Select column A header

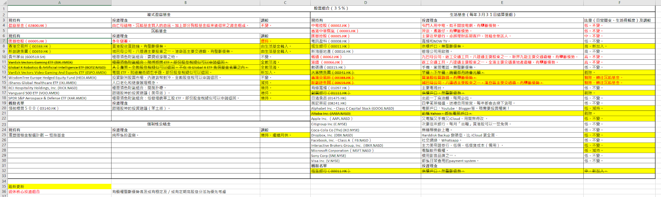[59, 2]
